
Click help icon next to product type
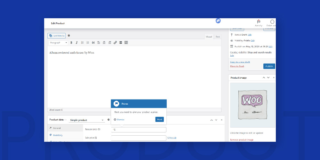pos(108,120)
